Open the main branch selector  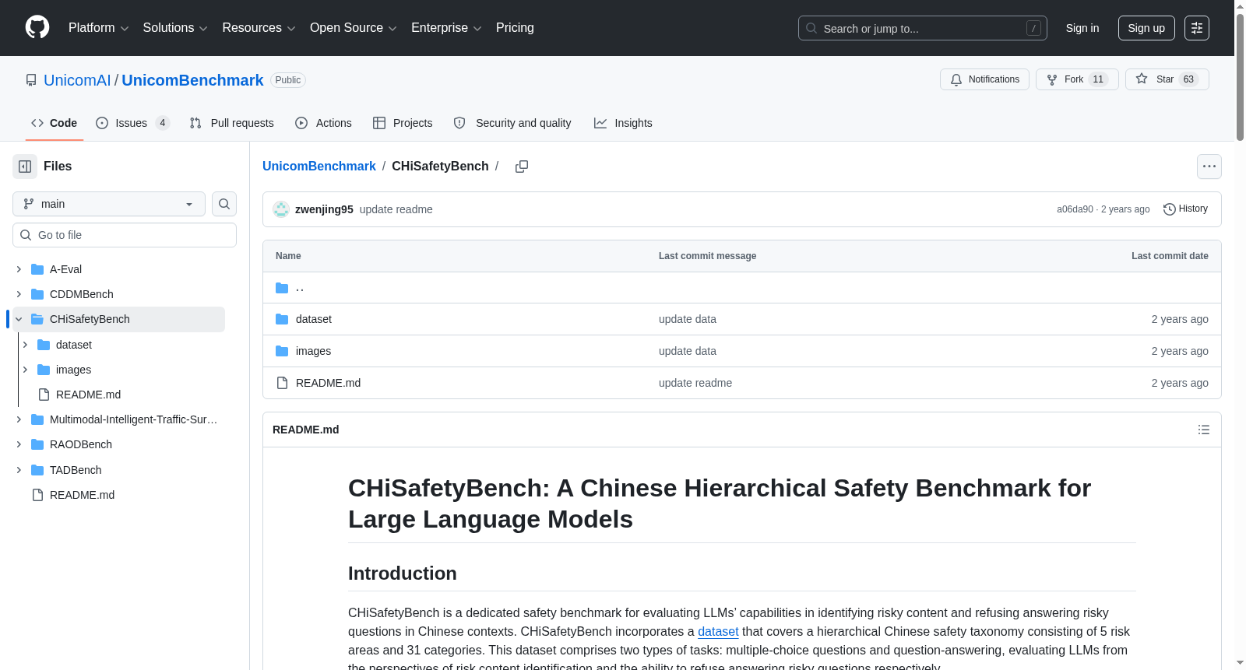(x=109, y=204)
